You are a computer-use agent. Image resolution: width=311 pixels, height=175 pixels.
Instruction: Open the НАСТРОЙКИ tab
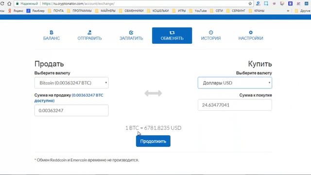251,35
